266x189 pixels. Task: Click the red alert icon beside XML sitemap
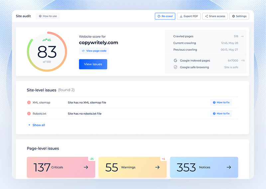(29, 103)
